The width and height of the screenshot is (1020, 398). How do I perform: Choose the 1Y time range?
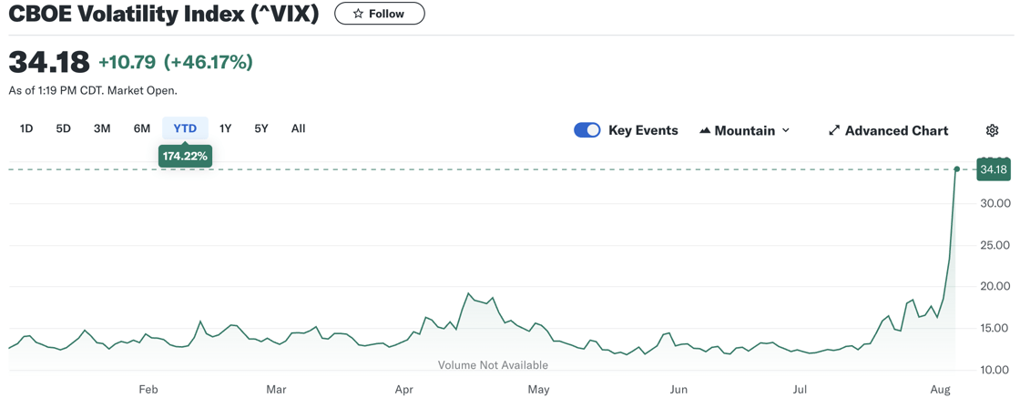pos(225,128)
